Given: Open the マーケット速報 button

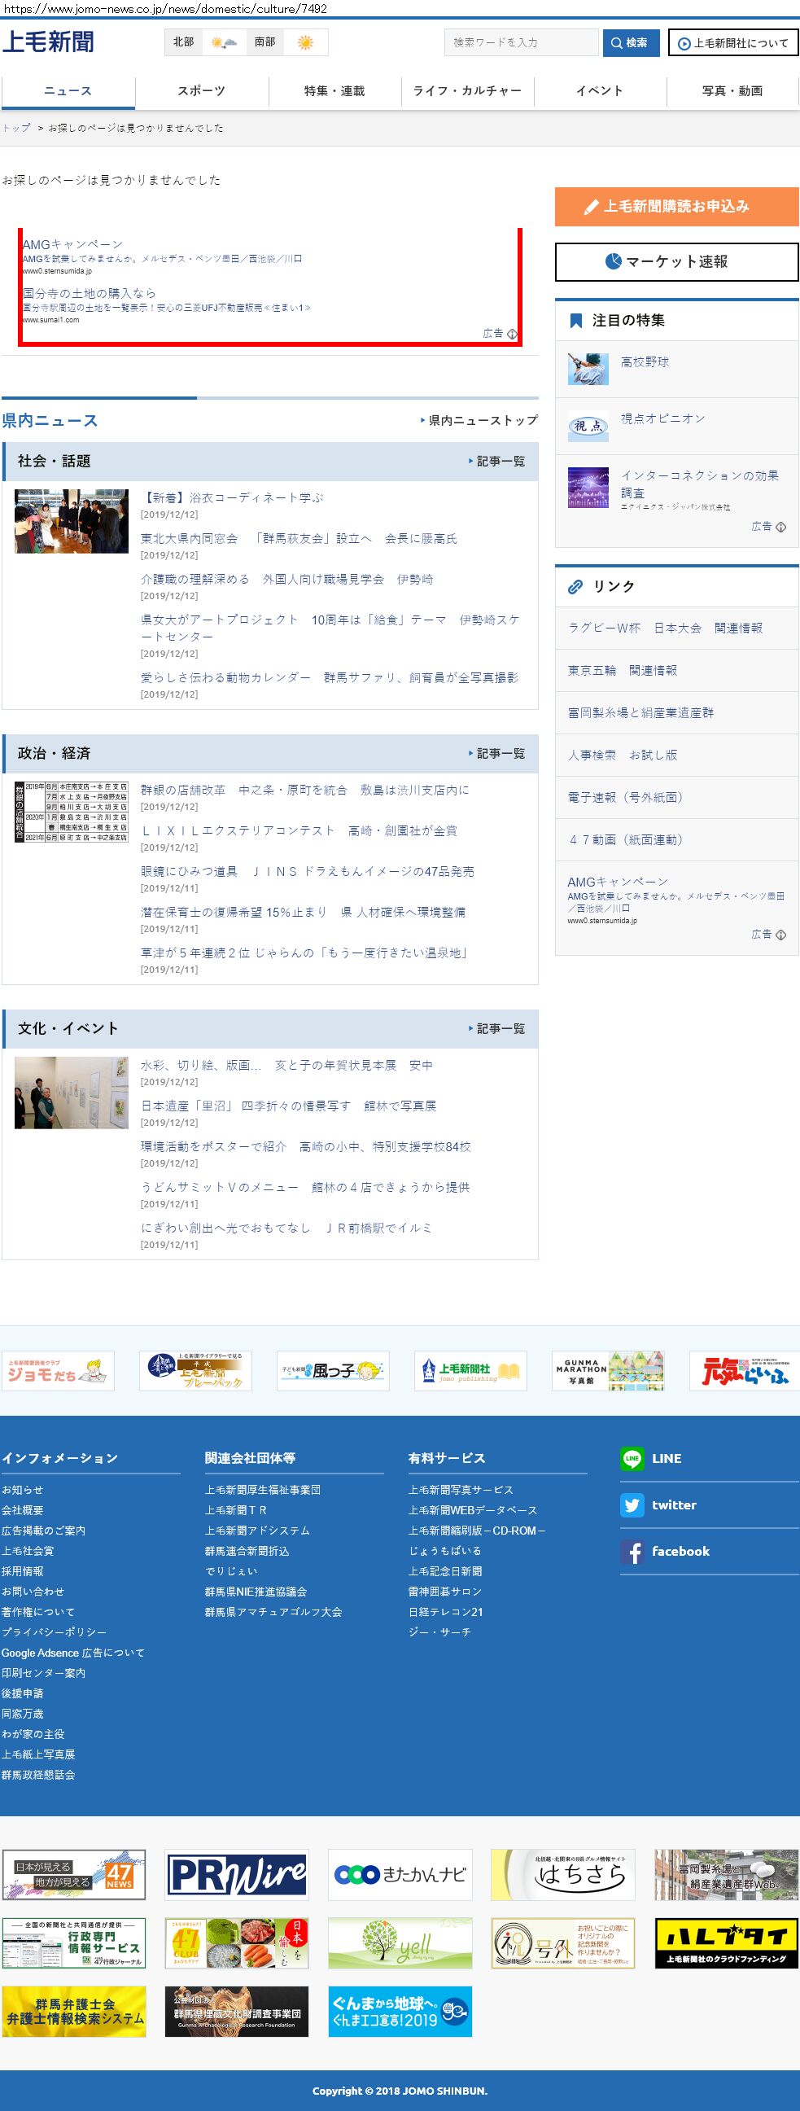Looking at the screenshot, I should [676, 262].
